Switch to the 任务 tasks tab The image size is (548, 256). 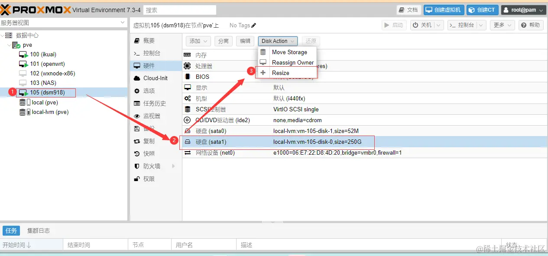(x=11, y=230)
